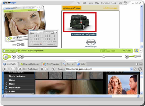The image size is (145, 106).
Task: Switch to the Search tab
Action: pyautogui.click(x=68, y=64)
